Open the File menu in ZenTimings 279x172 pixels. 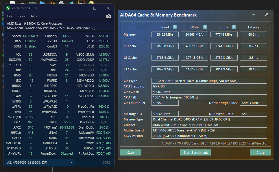tap(10, 16)
